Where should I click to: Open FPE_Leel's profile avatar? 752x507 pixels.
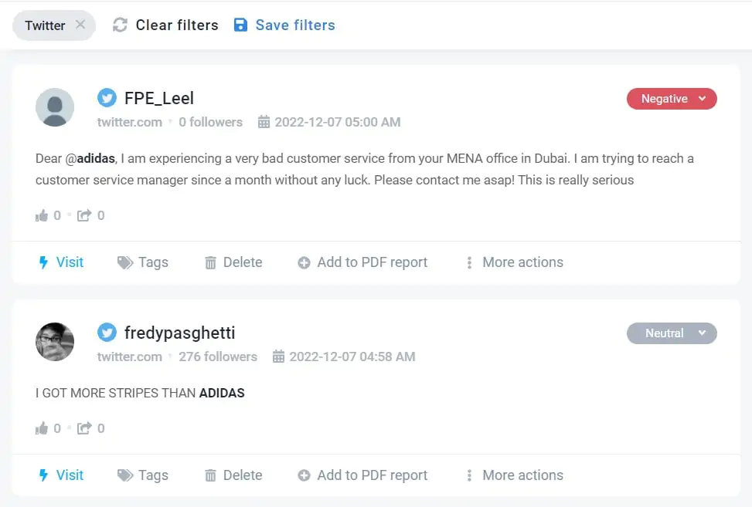[54, 106]
